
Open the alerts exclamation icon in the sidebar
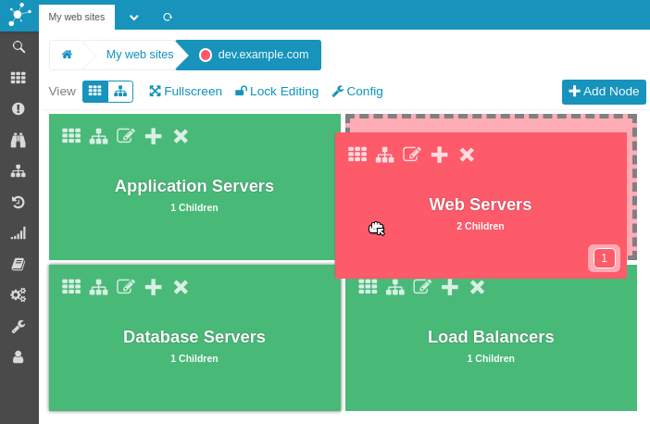click(19, 109)
